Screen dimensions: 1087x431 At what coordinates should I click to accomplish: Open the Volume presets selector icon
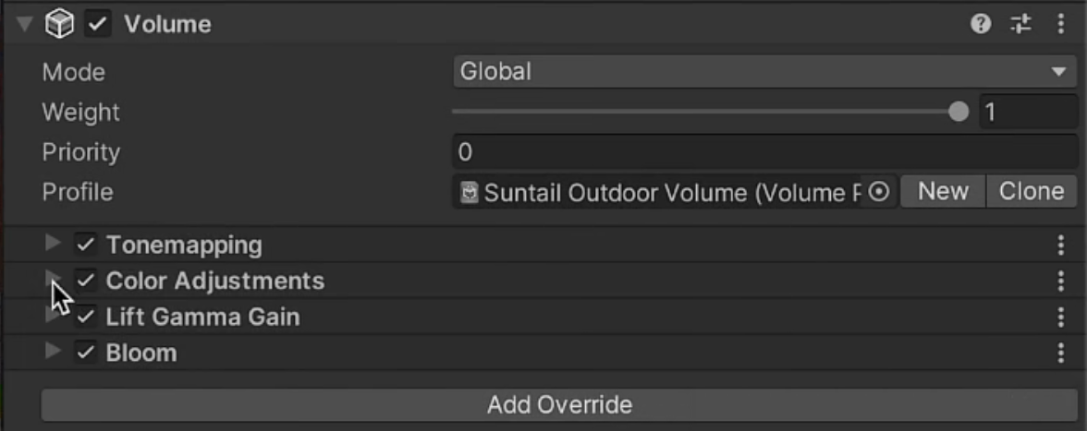pyautogui.click(x=1020, y=25)
